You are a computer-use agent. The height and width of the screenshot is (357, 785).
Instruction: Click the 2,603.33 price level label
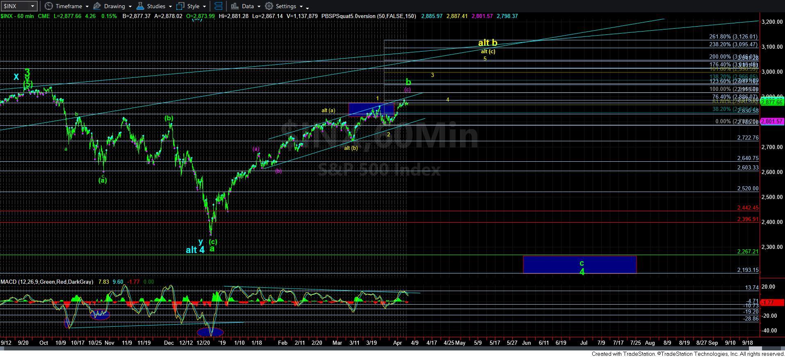point(748,168)
